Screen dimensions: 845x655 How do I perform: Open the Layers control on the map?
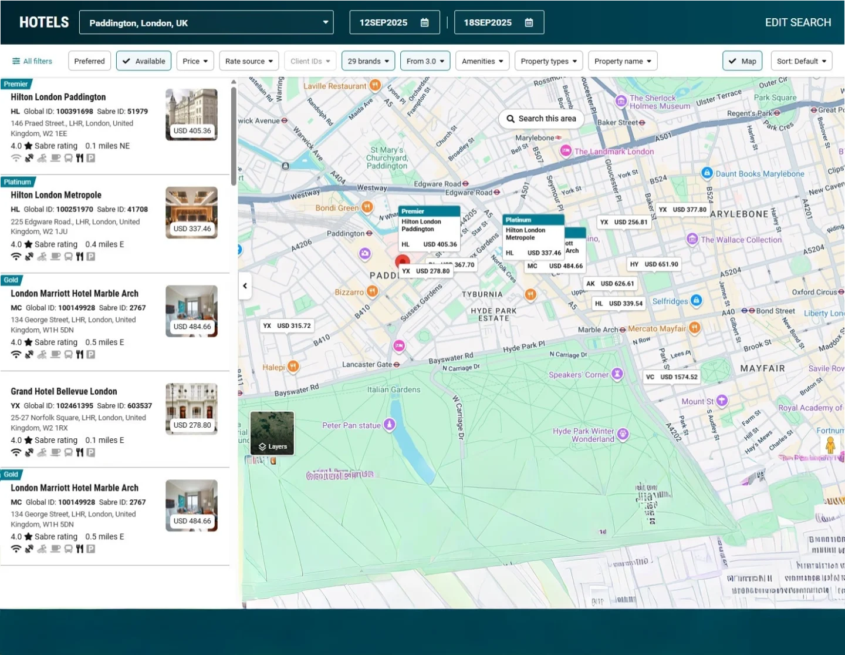pos(272,434)
